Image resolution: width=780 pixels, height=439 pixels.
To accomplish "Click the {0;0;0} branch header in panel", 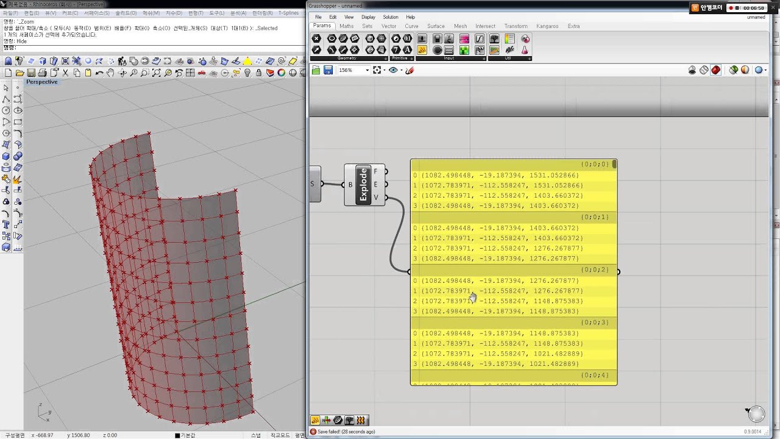I will (514, 165).
